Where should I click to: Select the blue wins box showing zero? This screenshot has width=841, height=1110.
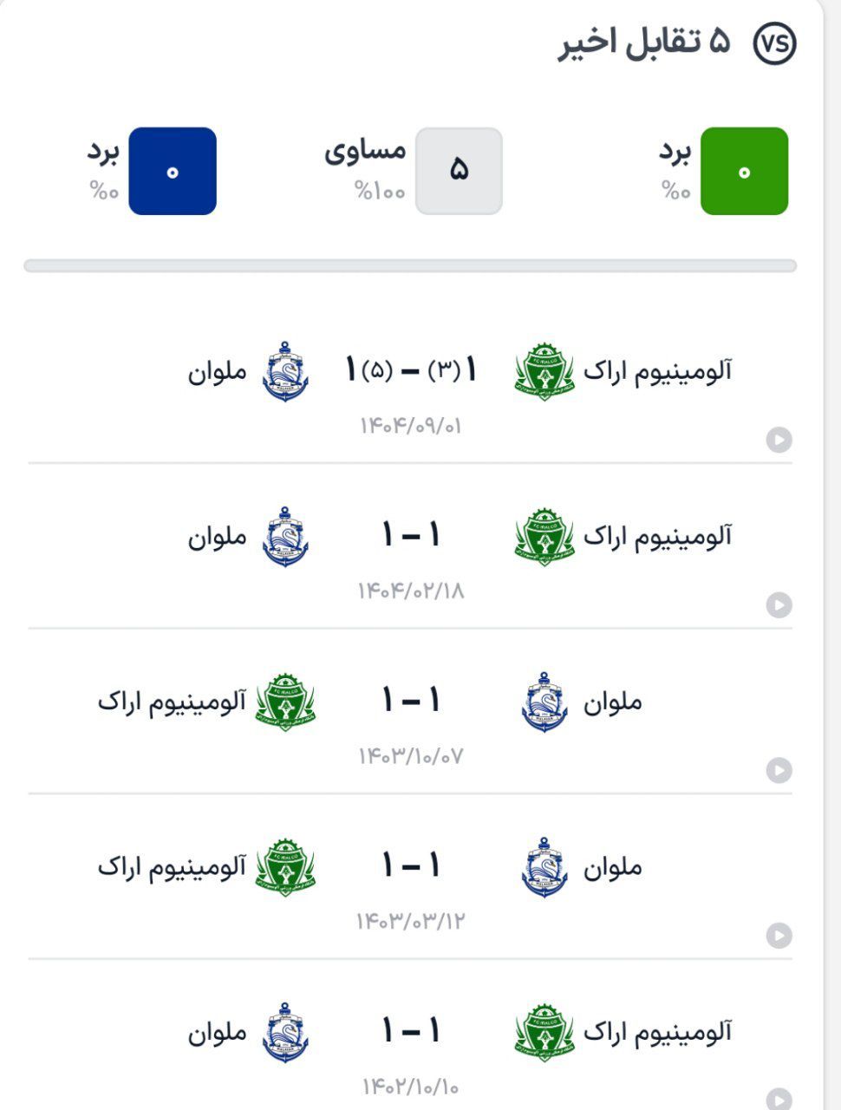pos(173,171)
